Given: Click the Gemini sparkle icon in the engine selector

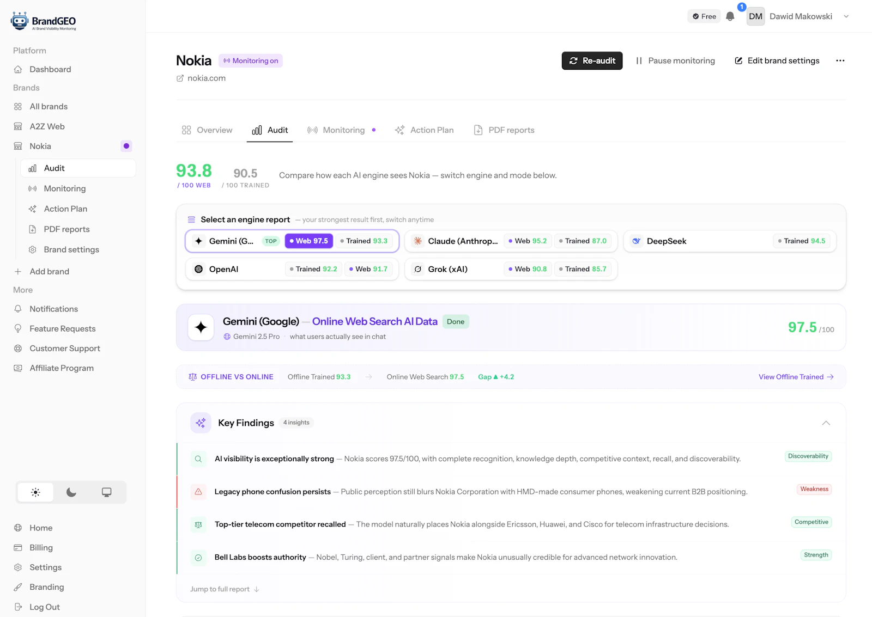Looking at the screenshot, I should [x=199, y=241].
